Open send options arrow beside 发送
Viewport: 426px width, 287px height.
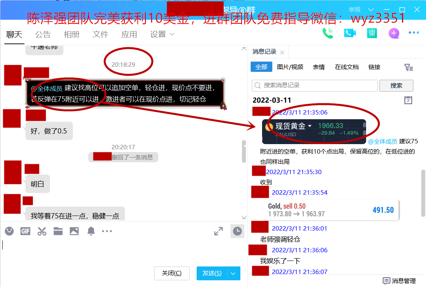pyautogui.click(x=234, y=273)
